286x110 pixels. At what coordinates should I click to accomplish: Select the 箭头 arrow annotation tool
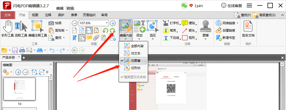point(189,30)
